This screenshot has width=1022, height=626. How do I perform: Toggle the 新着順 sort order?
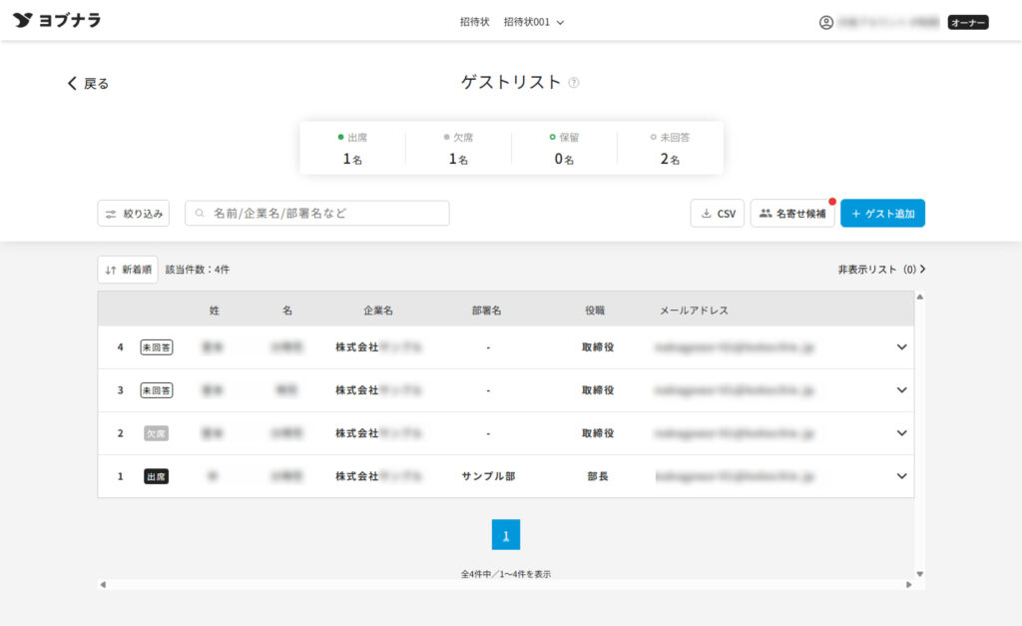[128, 270]
